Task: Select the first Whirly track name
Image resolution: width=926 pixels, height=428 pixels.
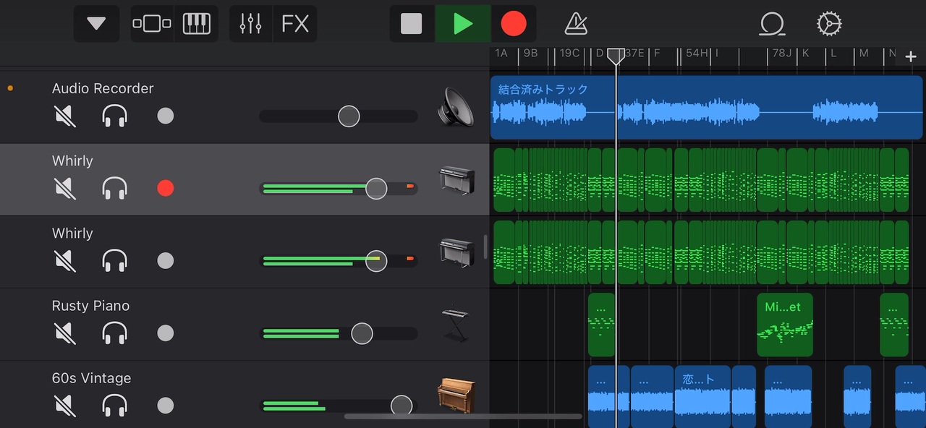Action: coord(72,160)
